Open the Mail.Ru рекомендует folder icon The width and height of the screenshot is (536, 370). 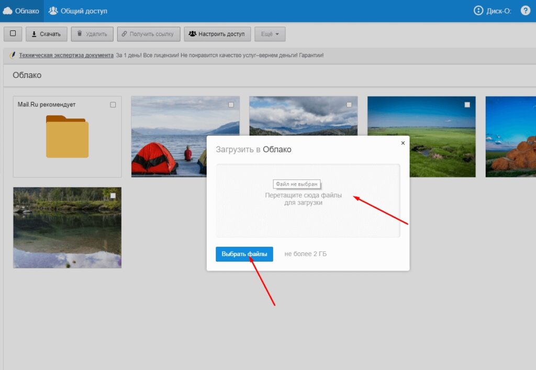67,137
